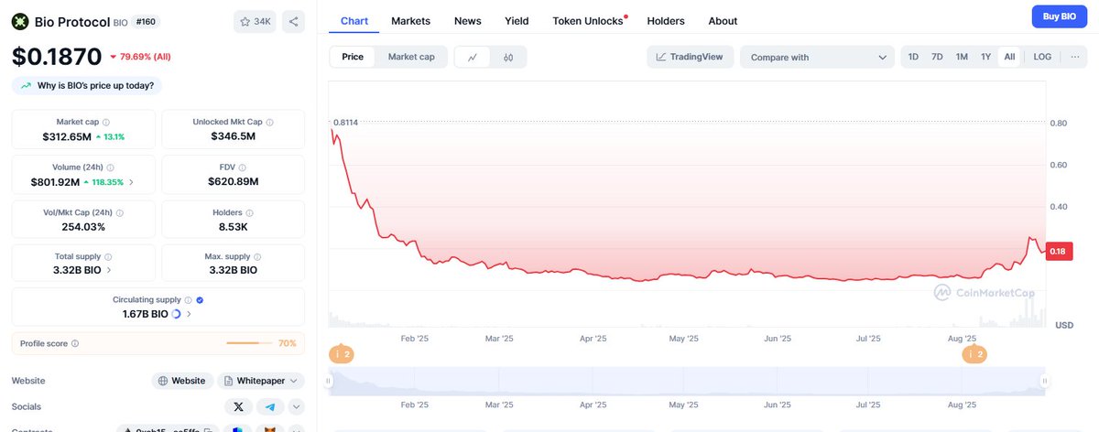Copy the contract address icon
This screenshot has height=432, width=1099.
point(209,429)
